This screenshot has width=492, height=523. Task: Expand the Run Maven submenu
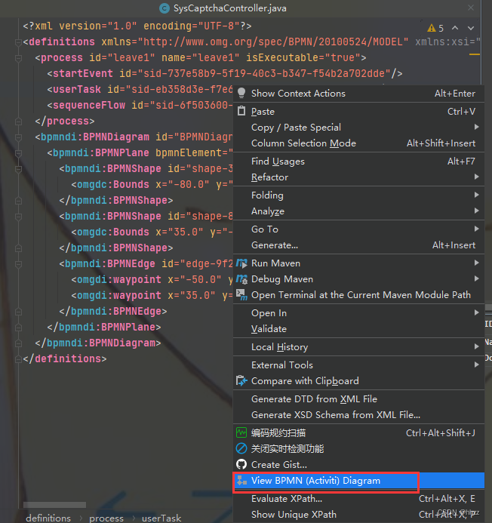tap(358, 263)
